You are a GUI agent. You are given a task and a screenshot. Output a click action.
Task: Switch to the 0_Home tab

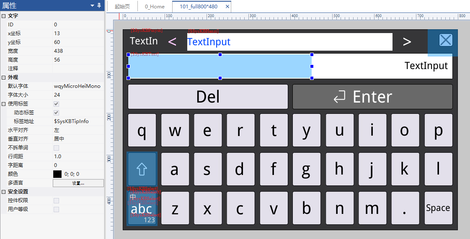coord(155,7)
